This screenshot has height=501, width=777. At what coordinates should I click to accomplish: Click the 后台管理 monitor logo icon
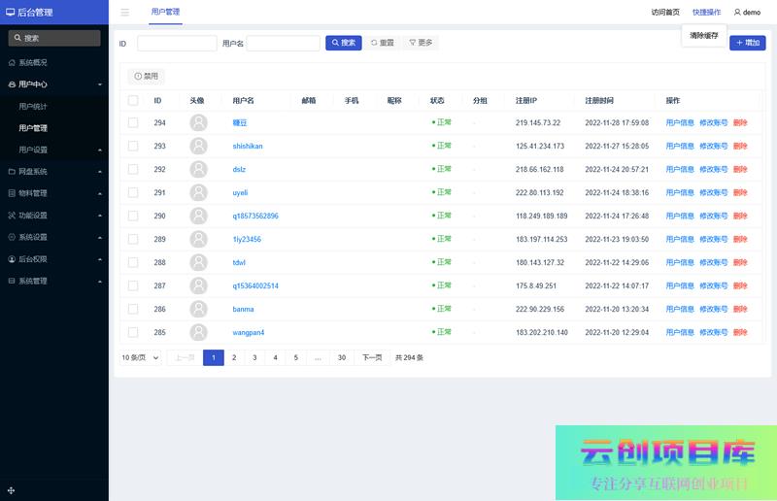[x=11, y=13]
